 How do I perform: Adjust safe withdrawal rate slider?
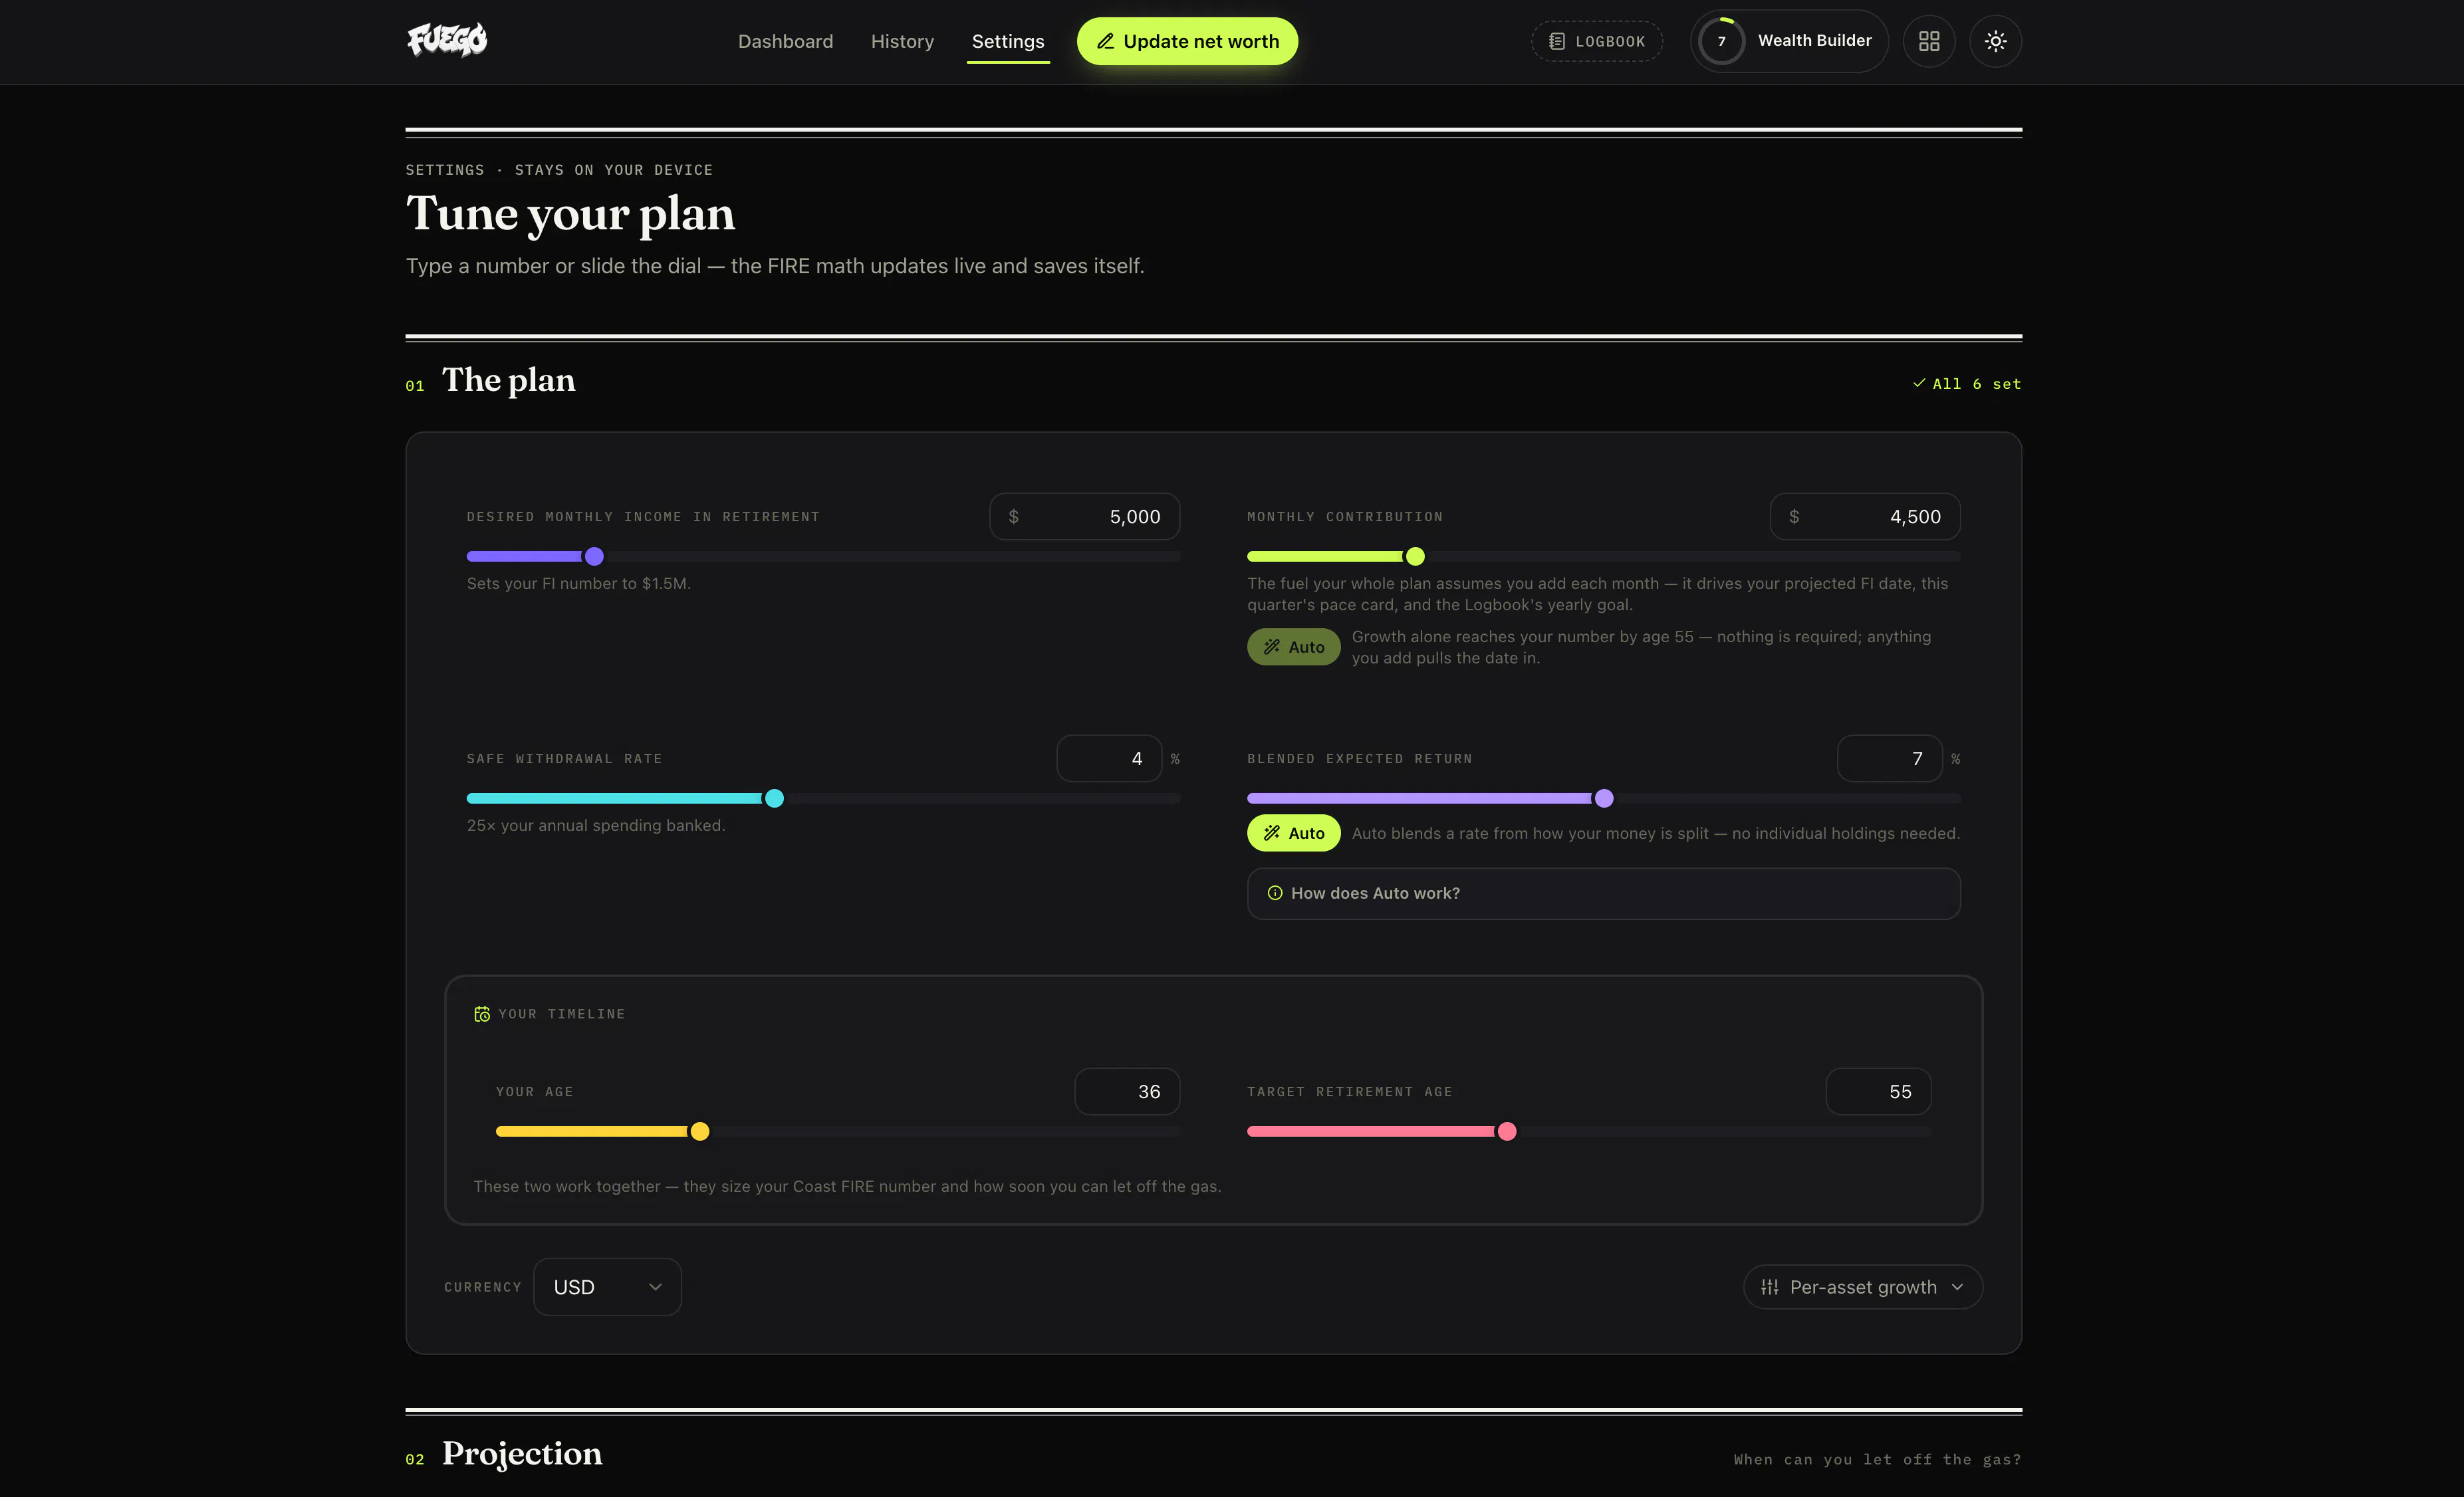click(x=774, y=798)
